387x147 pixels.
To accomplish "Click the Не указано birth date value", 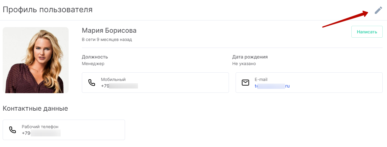I will click(x=244, y=64).
